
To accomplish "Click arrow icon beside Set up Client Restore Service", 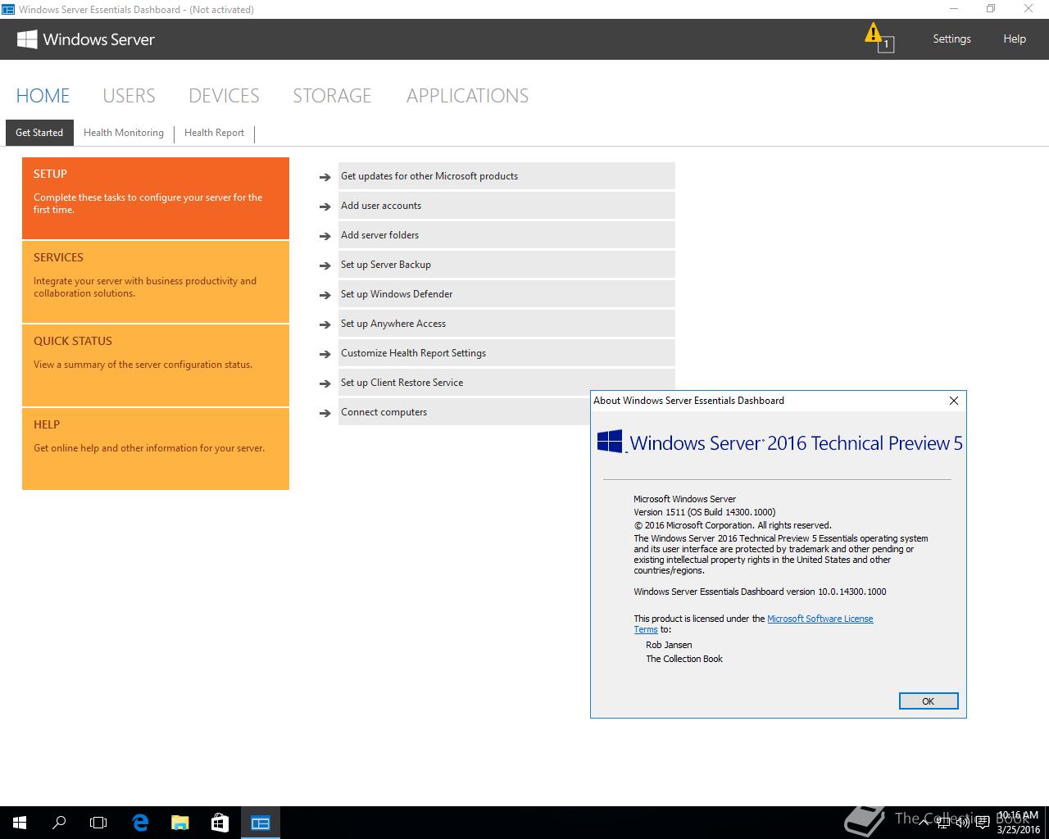I will pyautogui.click(x=325, y=383).
